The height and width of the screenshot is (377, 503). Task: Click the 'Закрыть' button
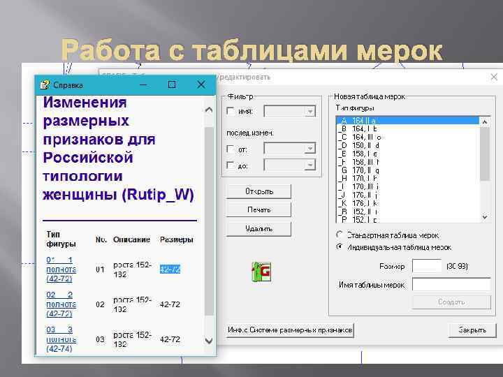pos(472,330)
